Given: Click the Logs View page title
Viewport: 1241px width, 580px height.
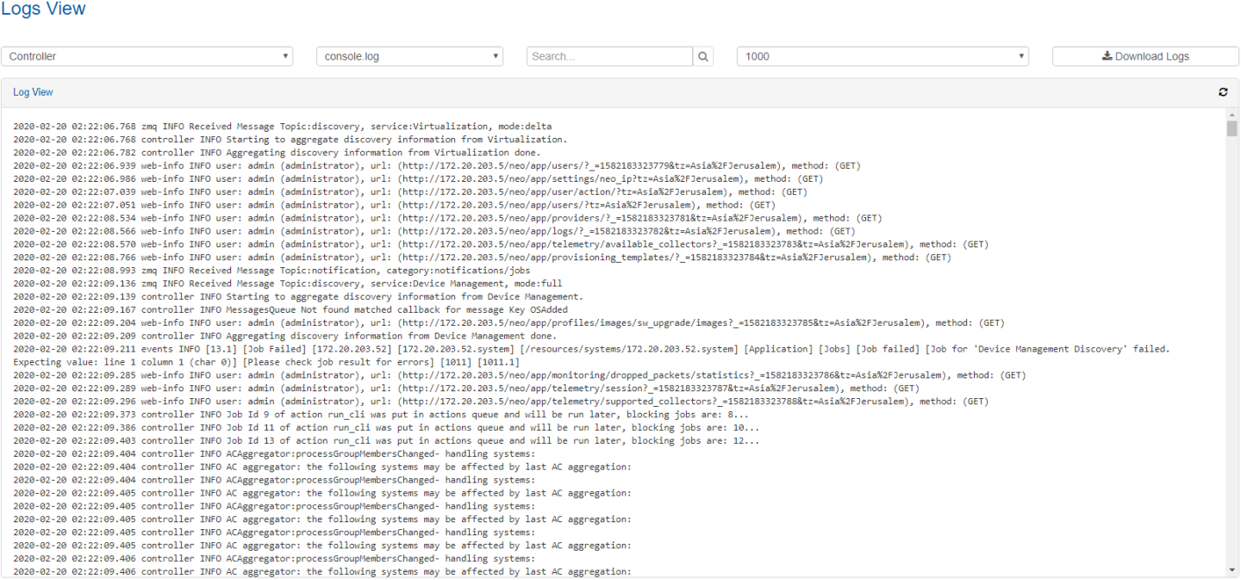Looking at the screenshot, I should coord(43,9).
